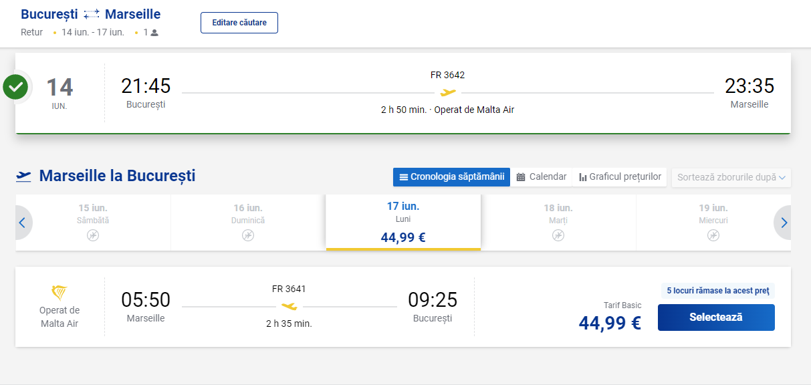The height and width of the screenshot is (385, 811).
Task: Click the round-trip planes icon between cities
Action: pos(92,15)
